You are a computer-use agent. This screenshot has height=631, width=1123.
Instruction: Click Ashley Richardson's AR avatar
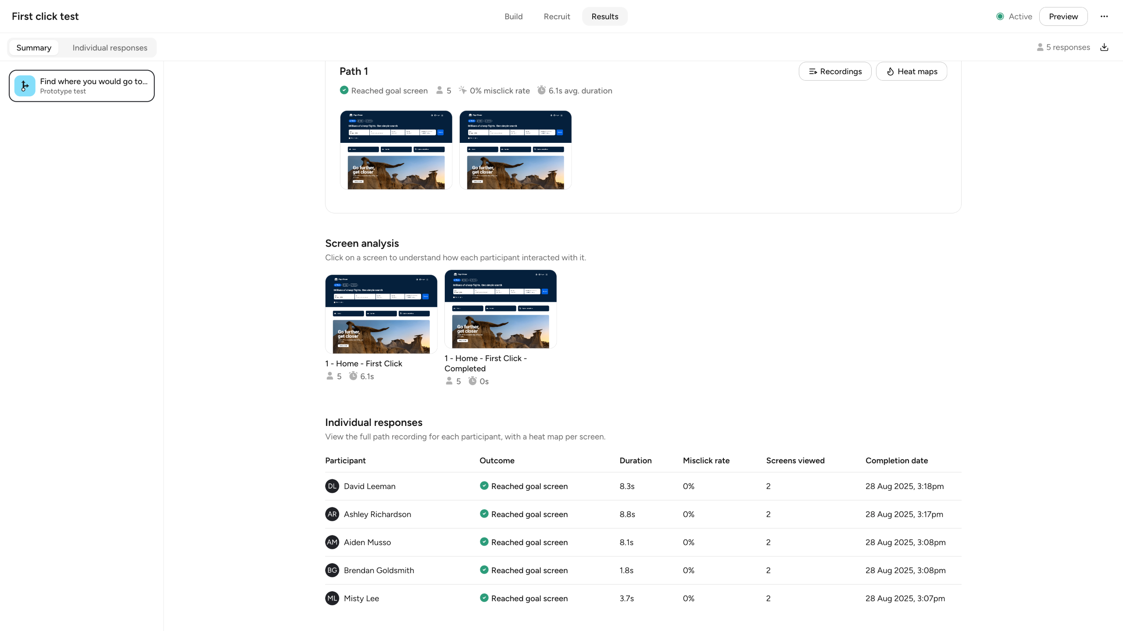[332, 514]
